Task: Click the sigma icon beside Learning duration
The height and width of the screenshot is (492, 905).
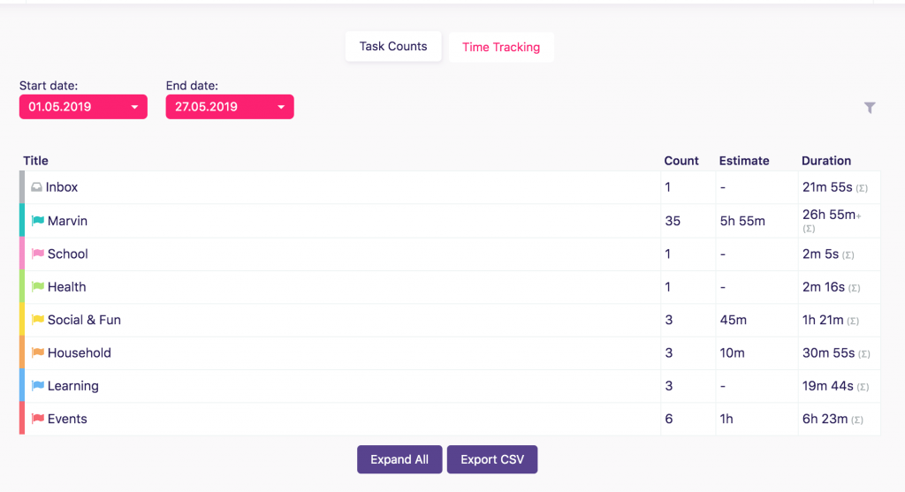Action: pyautogui.click(x=863, y=387)
